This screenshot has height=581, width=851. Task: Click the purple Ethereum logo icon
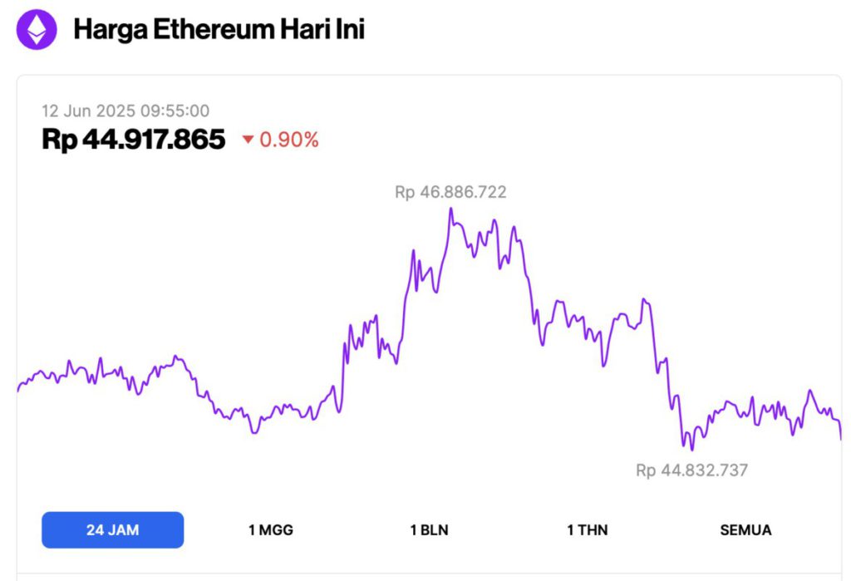(37, 30)
